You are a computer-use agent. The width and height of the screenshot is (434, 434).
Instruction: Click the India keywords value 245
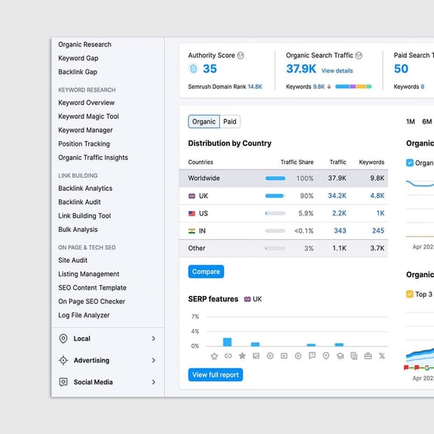(378, 231)
